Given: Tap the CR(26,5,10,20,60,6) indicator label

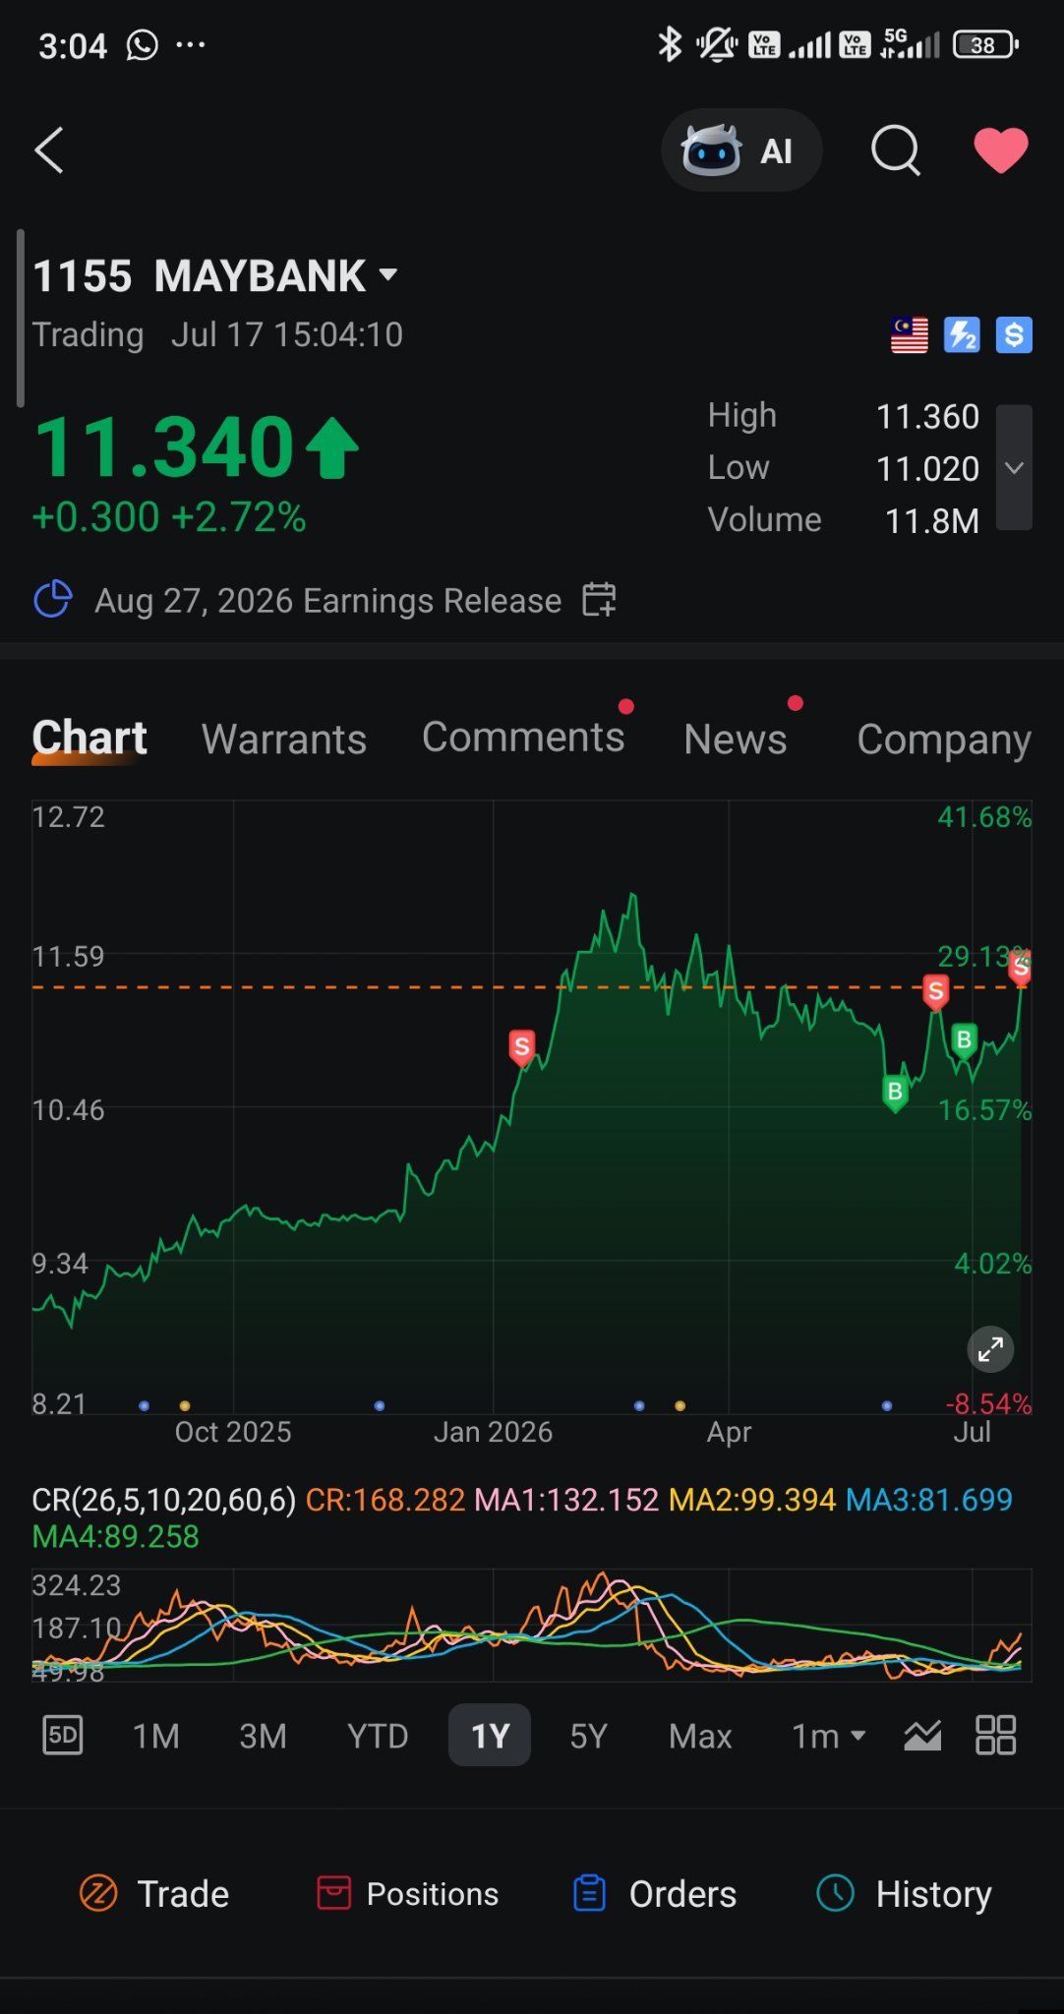Looking at the screenshot, I should [164, 1500].
